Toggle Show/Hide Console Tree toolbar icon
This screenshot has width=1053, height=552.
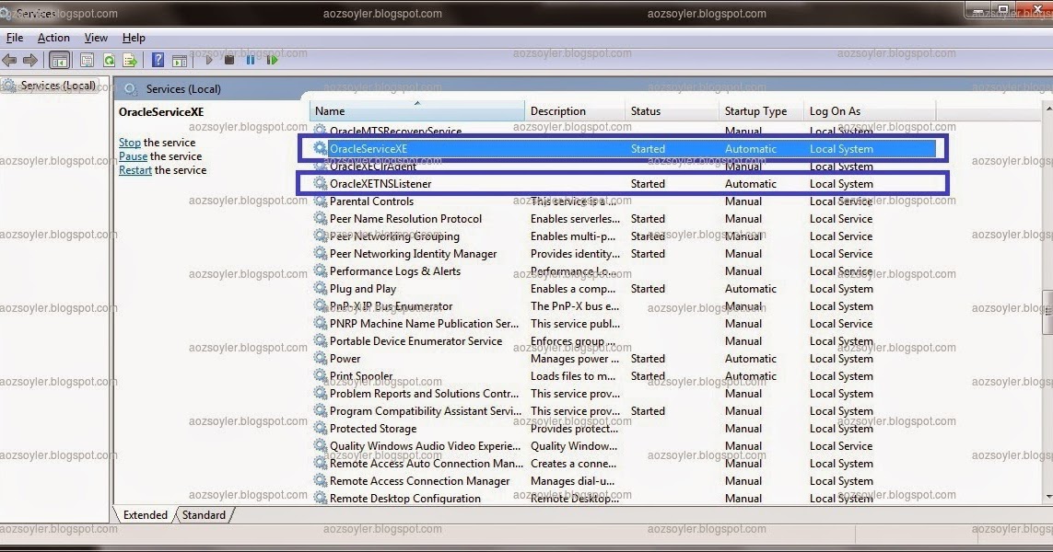point(60,61)
